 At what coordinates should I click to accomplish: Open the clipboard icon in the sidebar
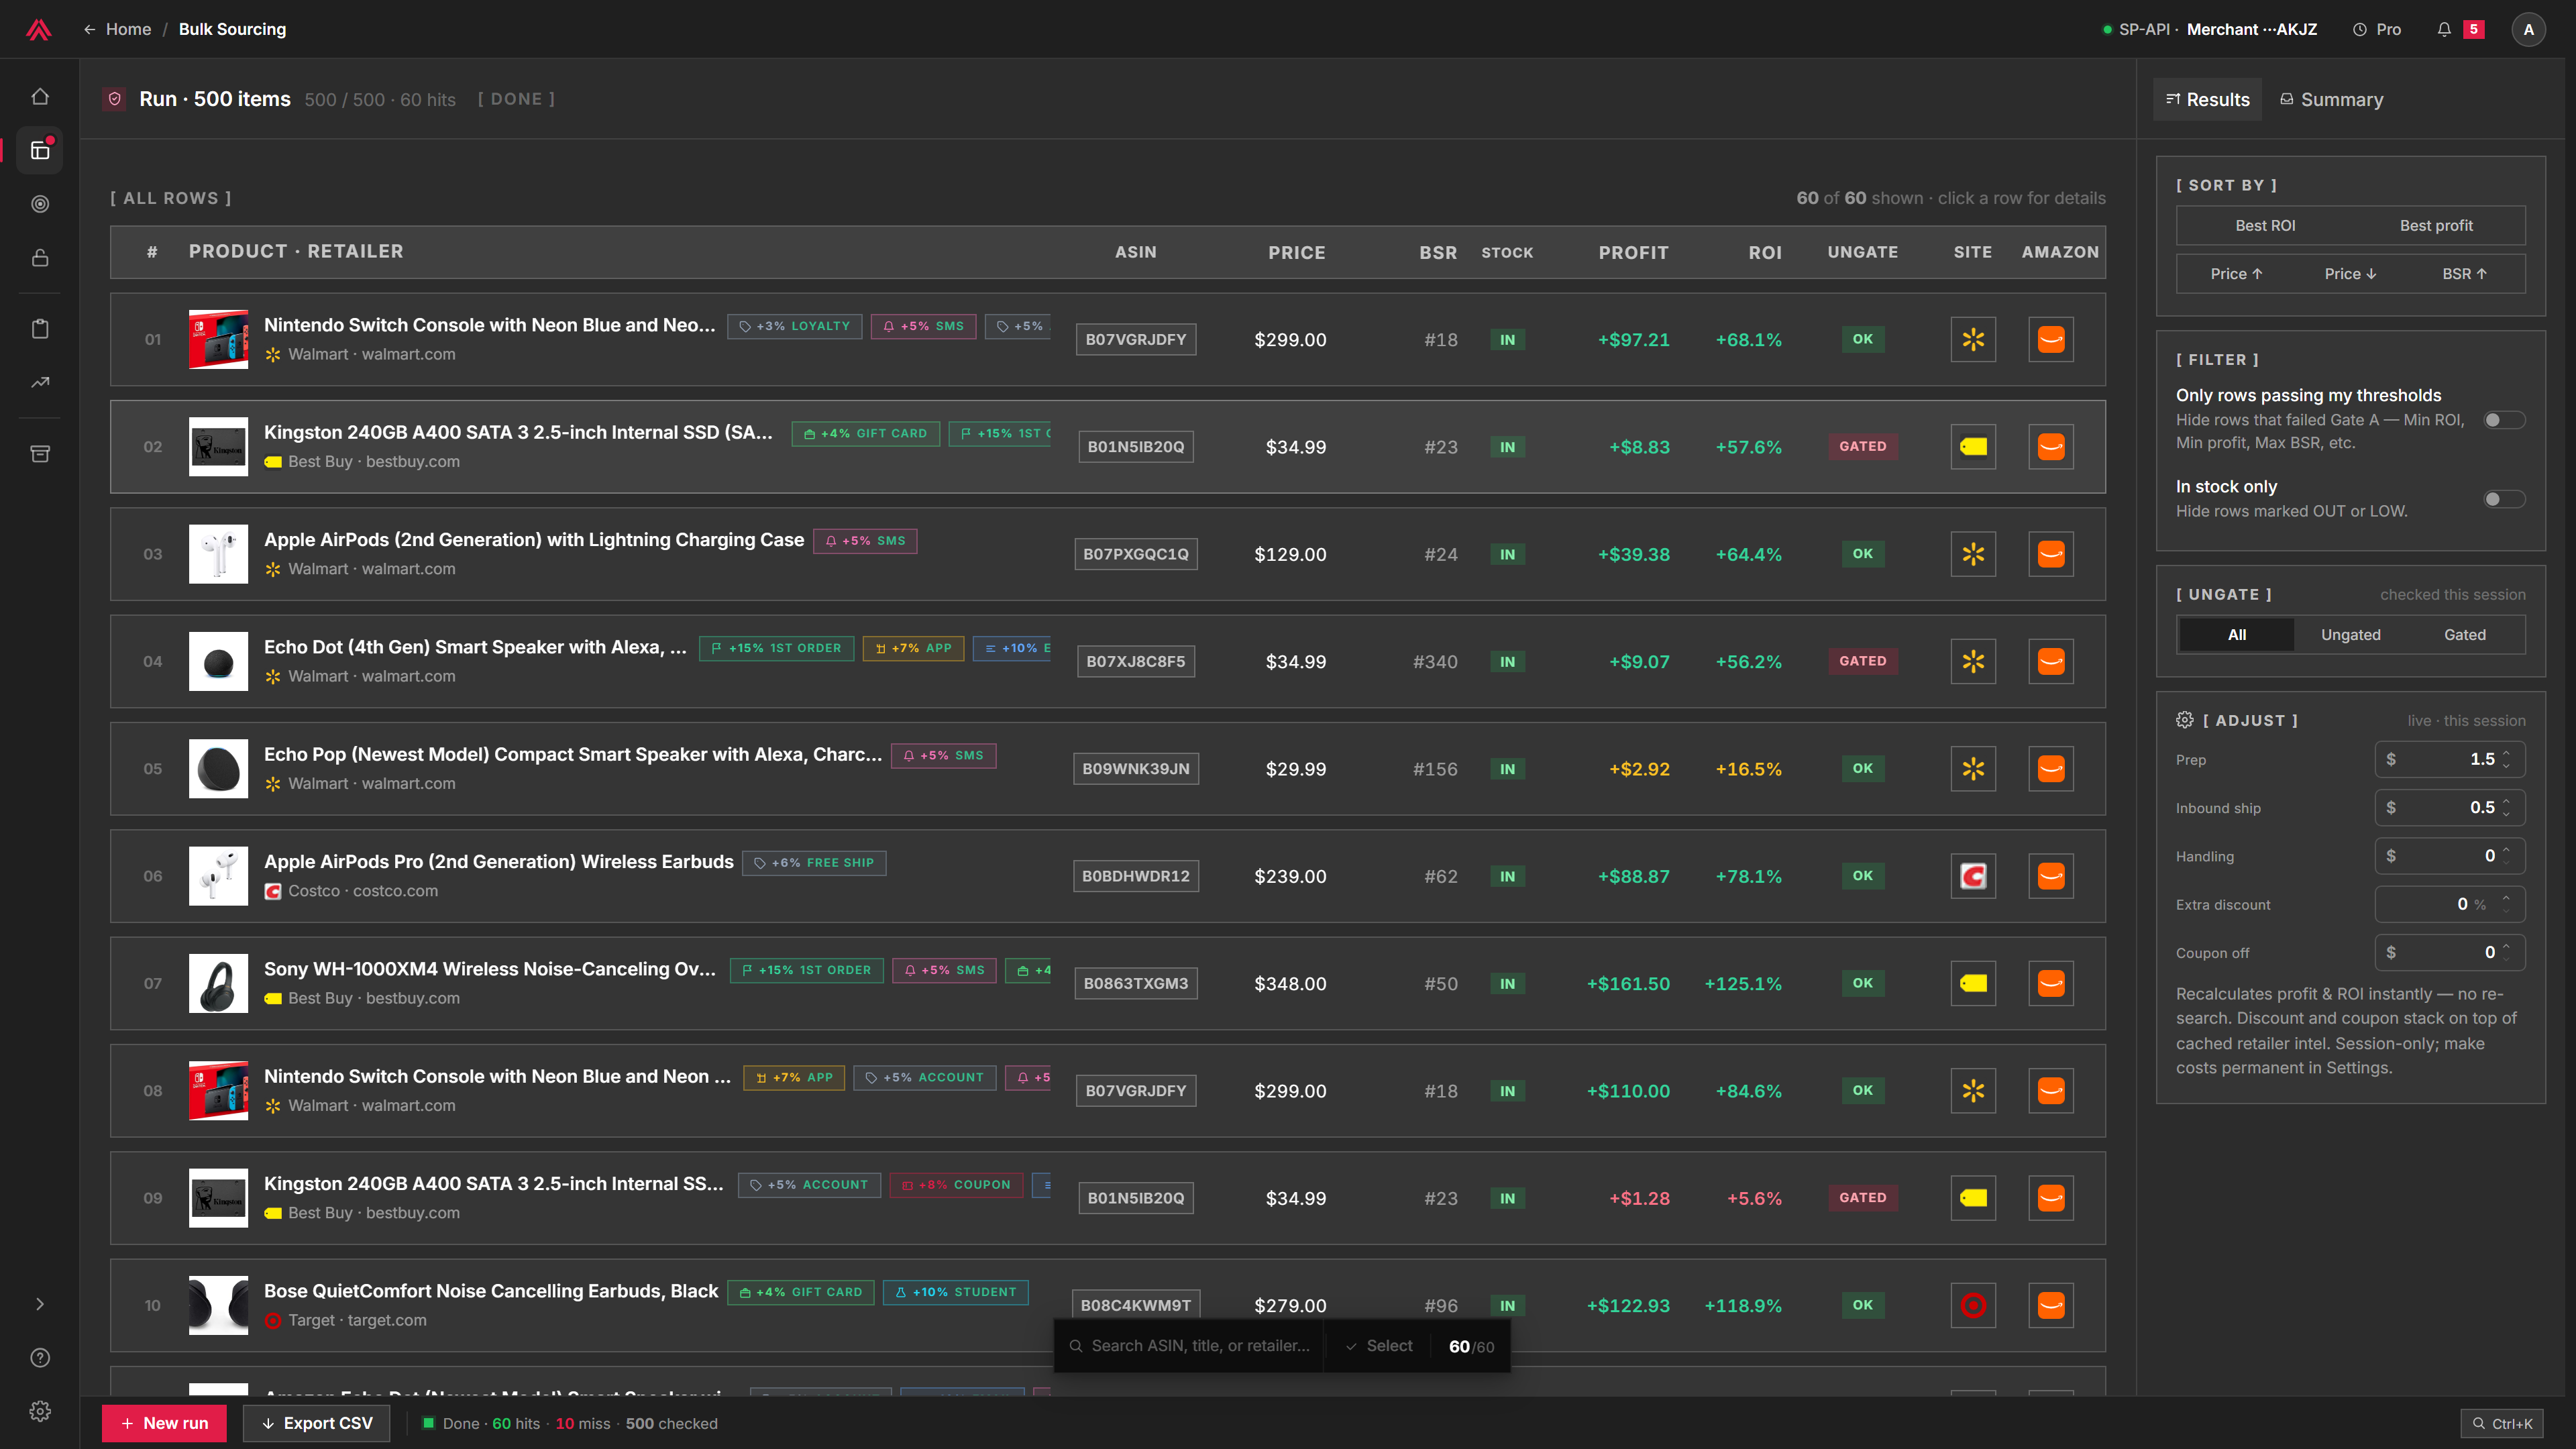tap(40, 329)
